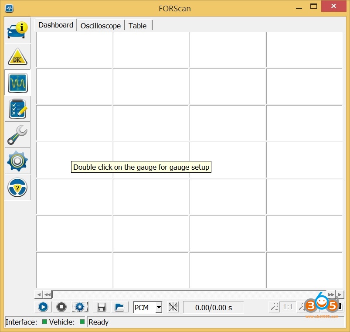
Task: Open the Vehicle information section
Action: [17, 30]
